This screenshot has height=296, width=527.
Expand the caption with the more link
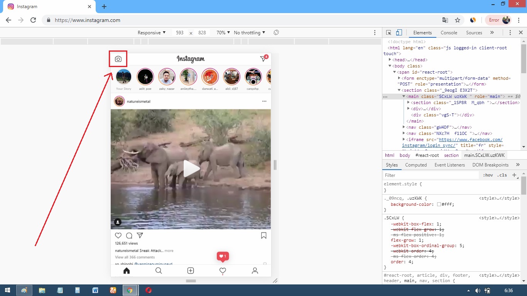pyautogui.click(x=169, y=251)
